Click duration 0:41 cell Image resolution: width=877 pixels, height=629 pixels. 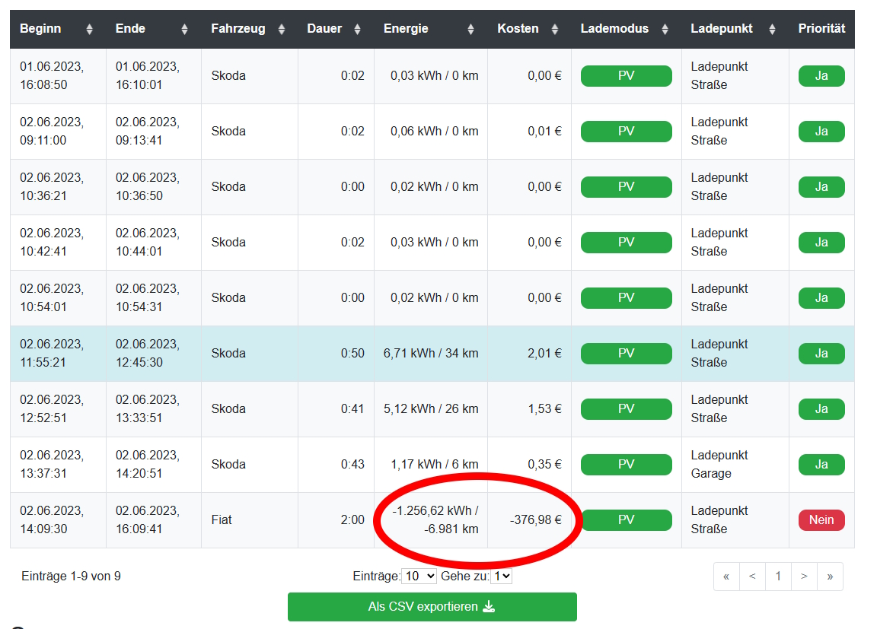point(336,409)
